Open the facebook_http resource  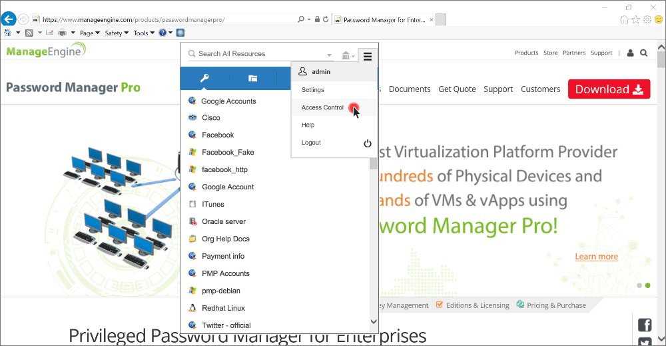pos(224,169)
